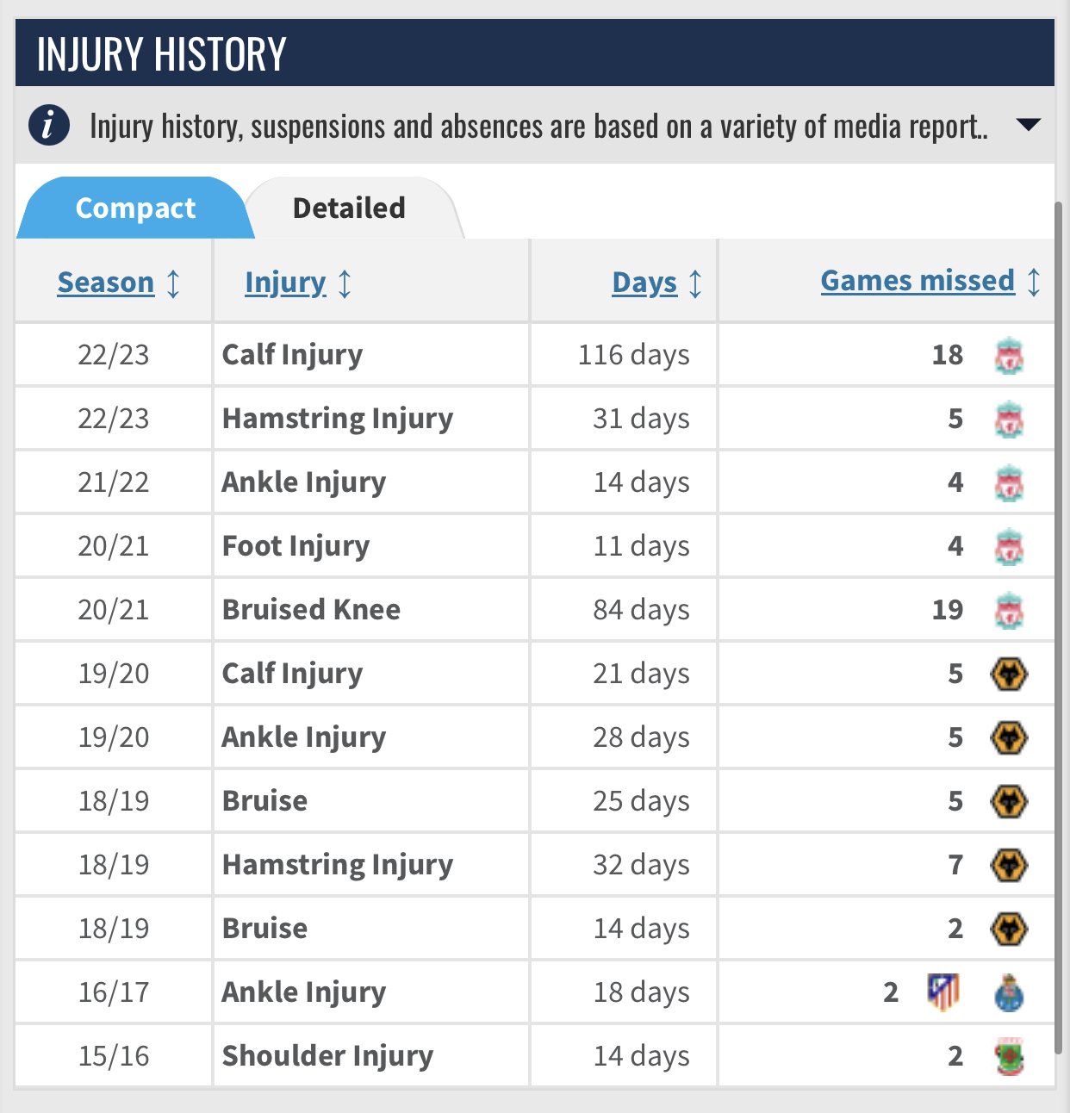Click Wolves crest in 32 days Hamstring row
1070x1113 pixels.
[1009, 866]
